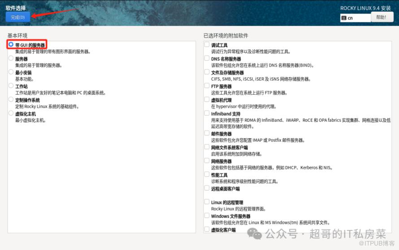Image resolution: width=399 pixels, height=250 pixels.
Task: Select 带 GUI 的服务器 radio option
Action: 11,45
